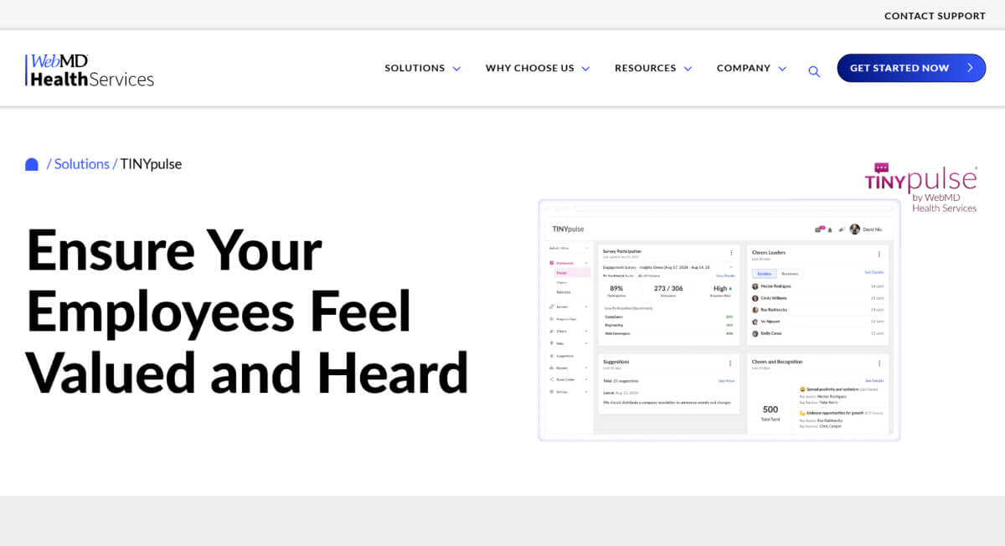Open Survey Participation card's three-dot menu

point(730,253)
